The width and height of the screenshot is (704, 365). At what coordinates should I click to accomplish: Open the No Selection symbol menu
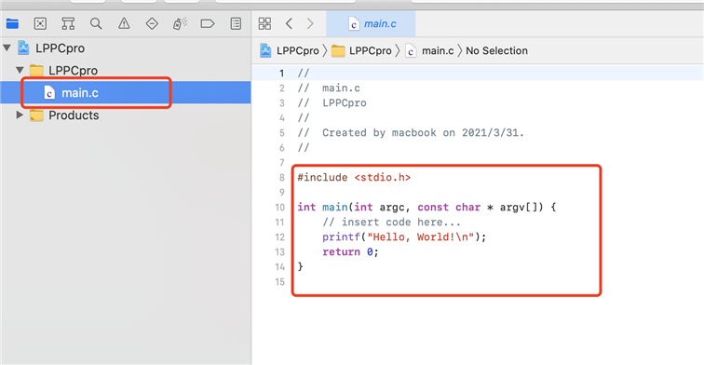click(x=496, y=50)
